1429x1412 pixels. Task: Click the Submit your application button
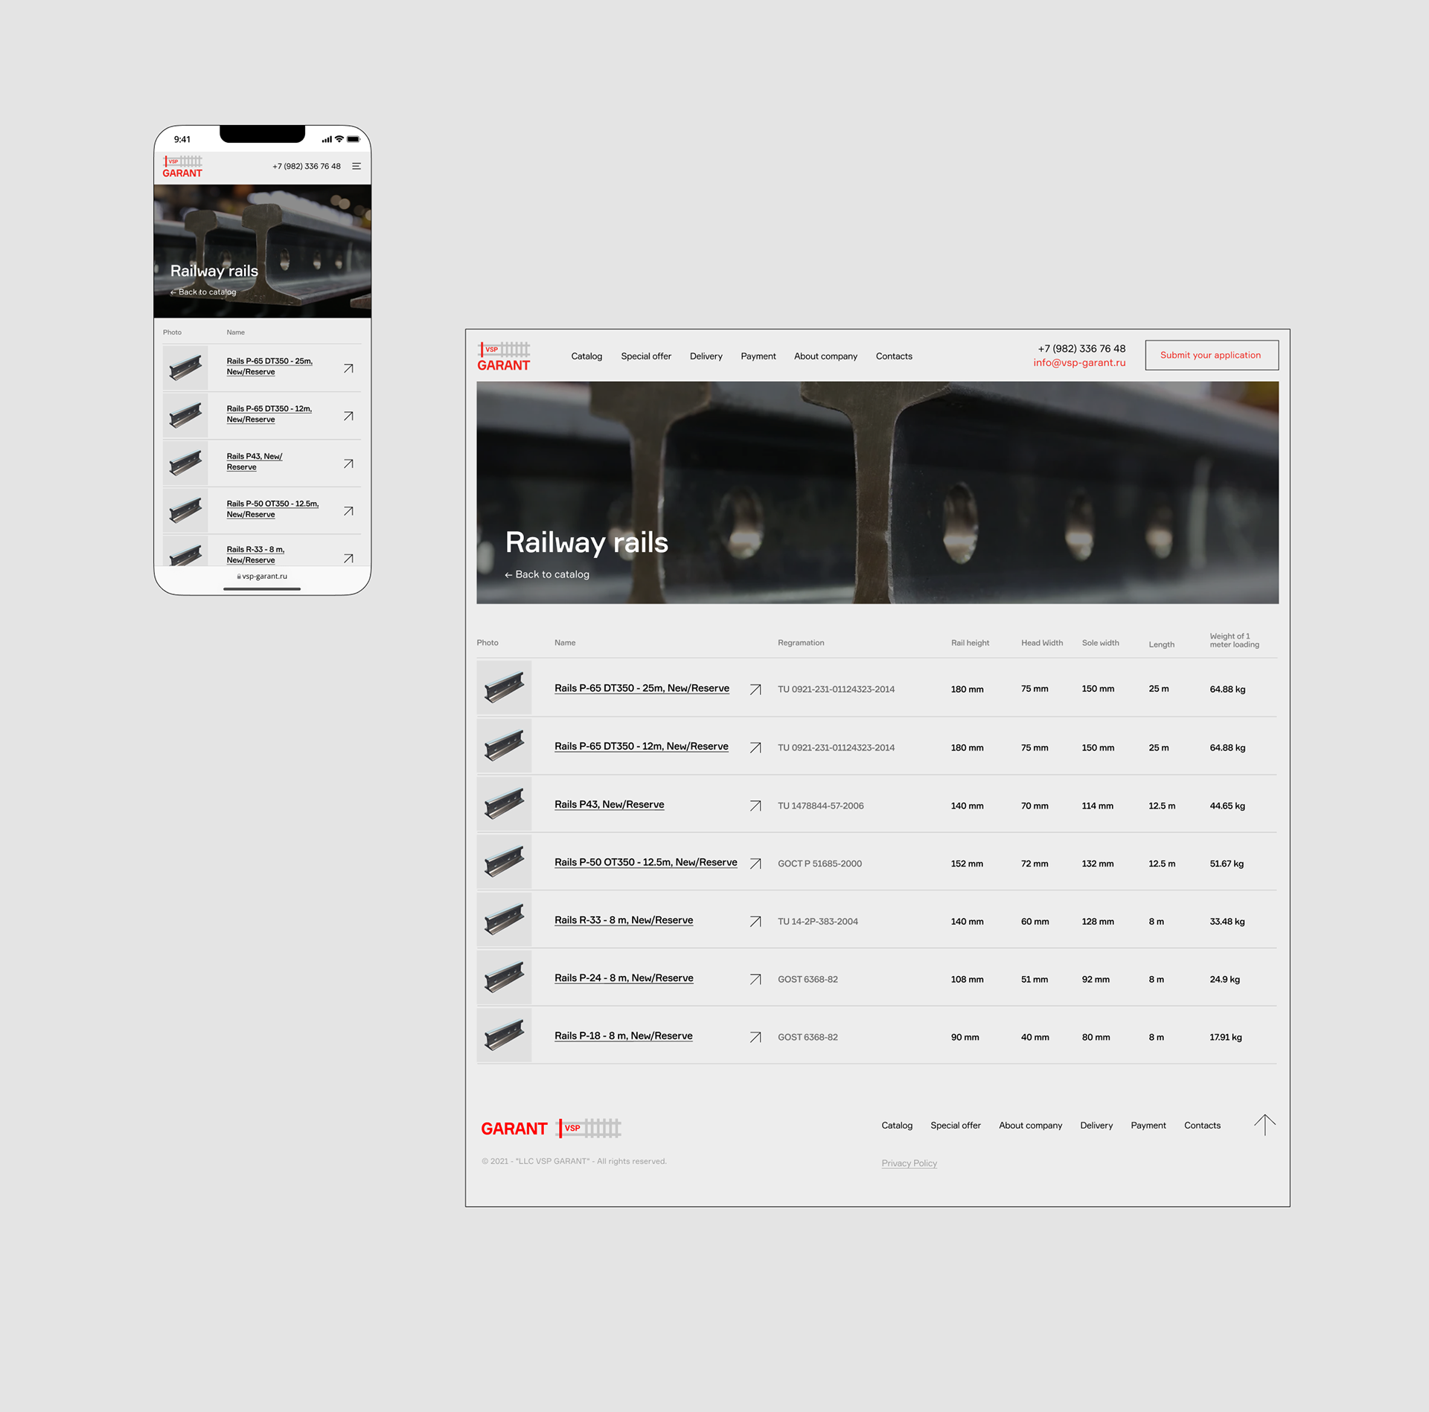(1211, 355)
